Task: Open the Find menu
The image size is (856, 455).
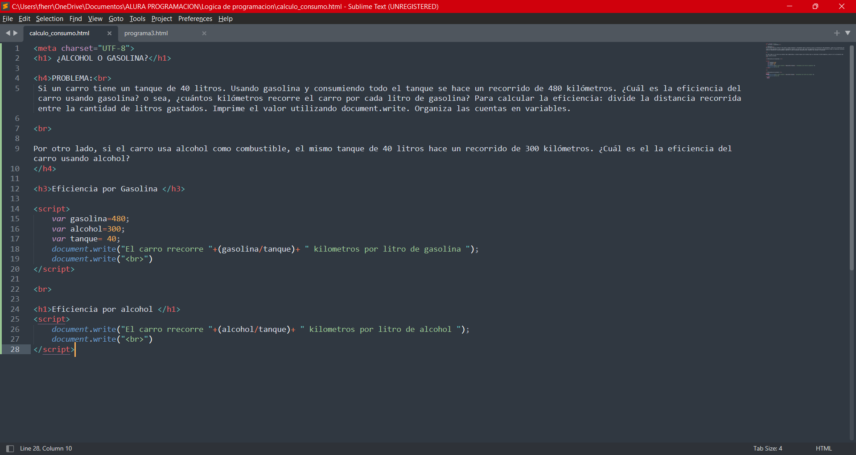Action: click(75, 19)
